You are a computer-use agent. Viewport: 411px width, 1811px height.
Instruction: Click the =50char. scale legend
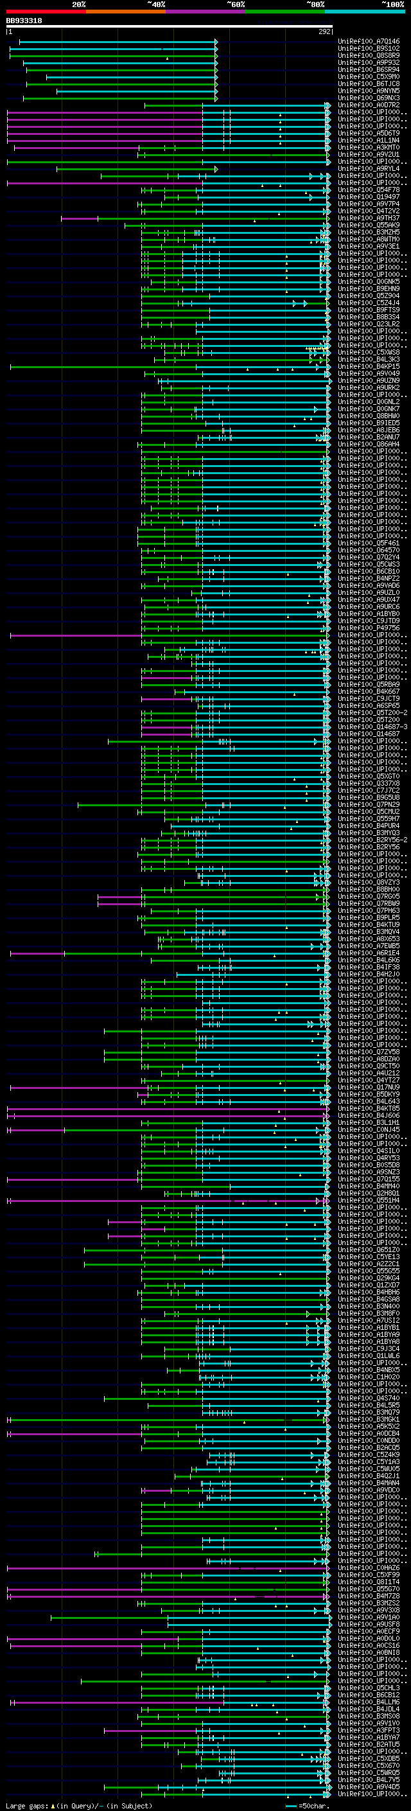(x=308, y=1805)
